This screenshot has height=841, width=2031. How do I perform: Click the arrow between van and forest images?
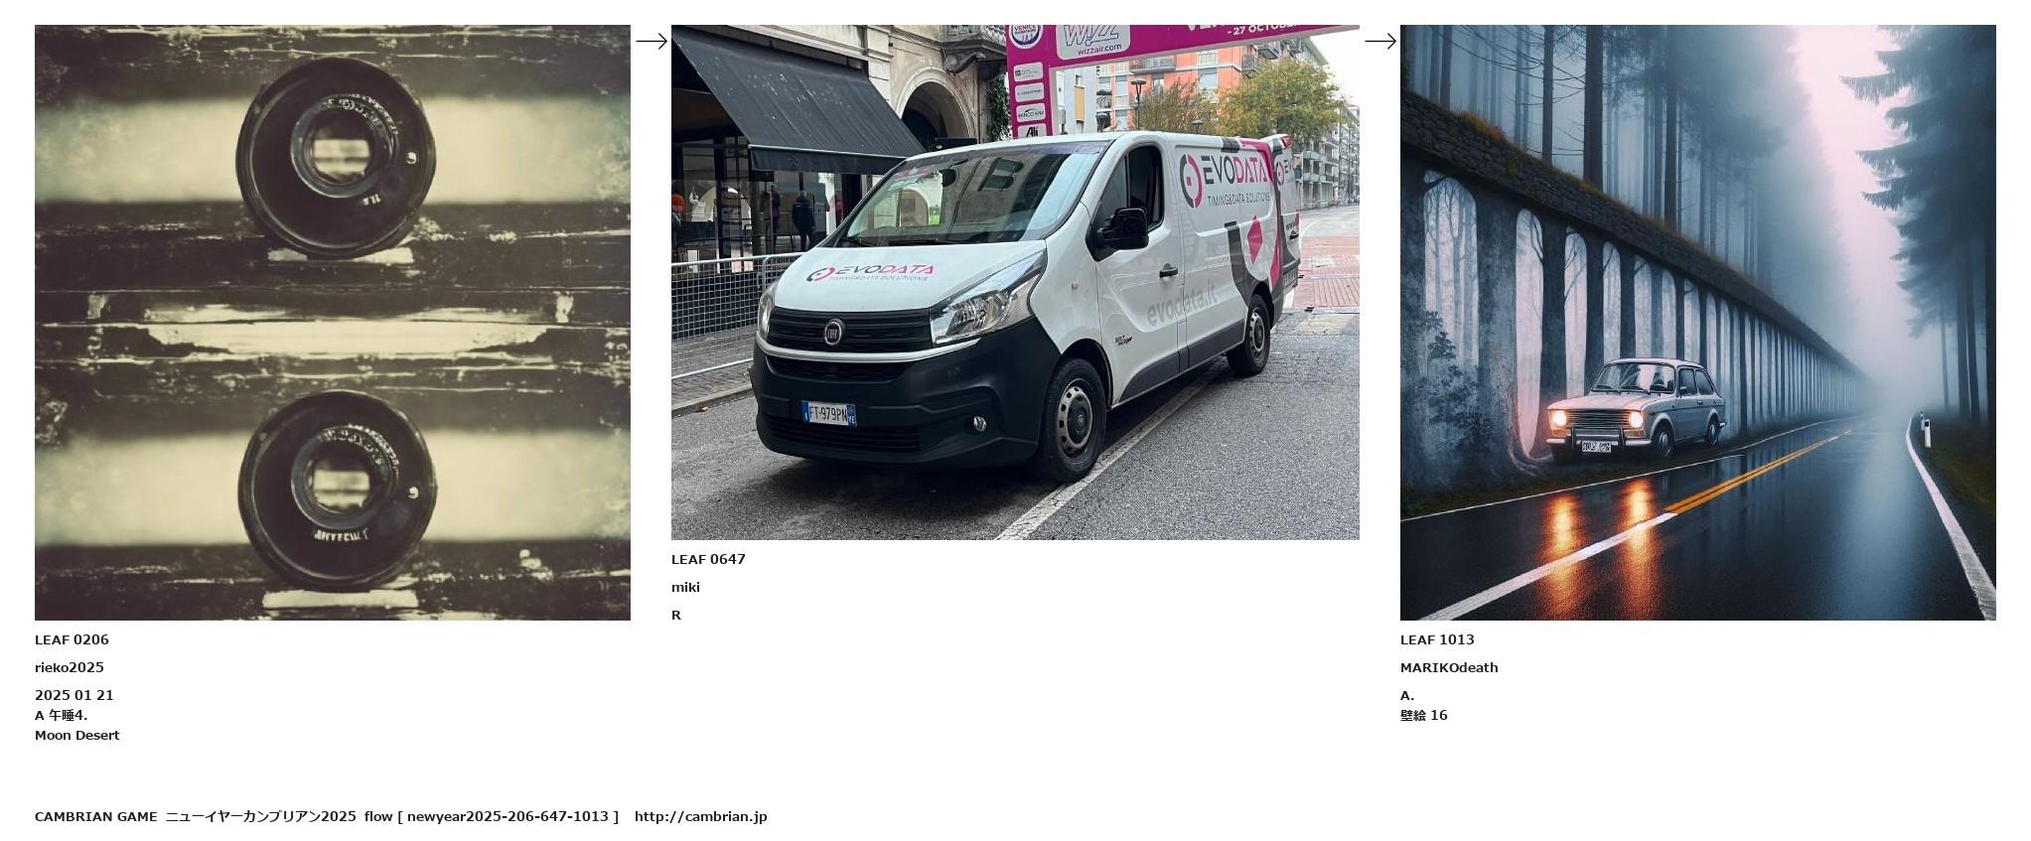pyautogui.click(x=1380, y=42)
